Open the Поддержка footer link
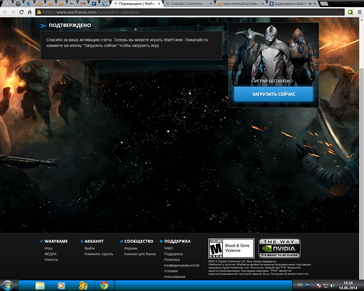364x291 pixels. [173, 254]
